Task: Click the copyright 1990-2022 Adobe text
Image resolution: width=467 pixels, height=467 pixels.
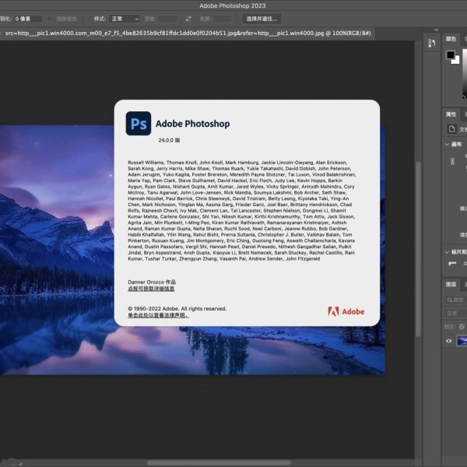Action: pyautogui.click(x=177, y=308)
